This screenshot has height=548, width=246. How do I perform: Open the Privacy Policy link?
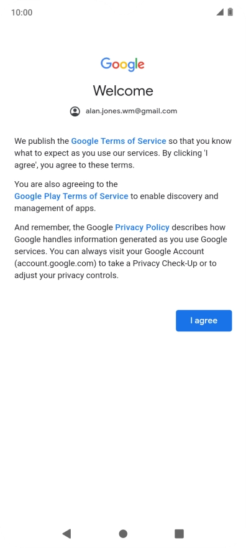tap(142, 227)
